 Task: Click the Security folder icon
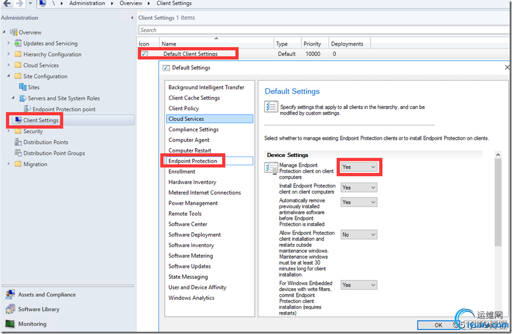18,131
